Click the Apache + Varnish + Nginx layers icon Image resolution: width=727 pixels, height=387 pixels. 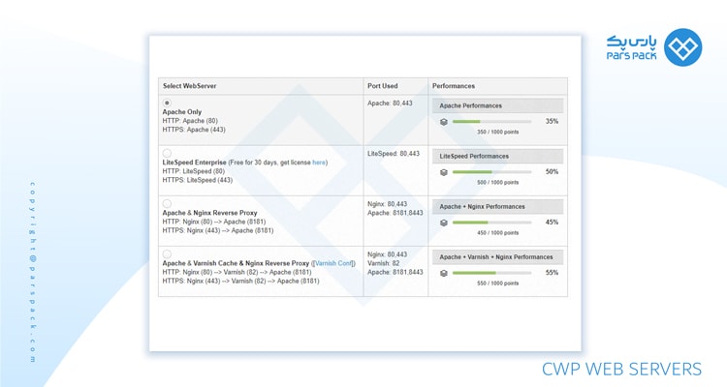point(444,273)
